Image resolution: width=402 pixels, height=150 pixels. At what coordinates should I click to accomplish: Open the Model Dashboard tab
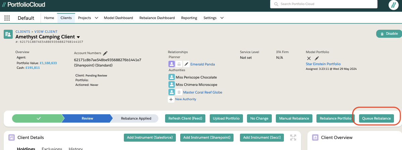coord(118,18)
